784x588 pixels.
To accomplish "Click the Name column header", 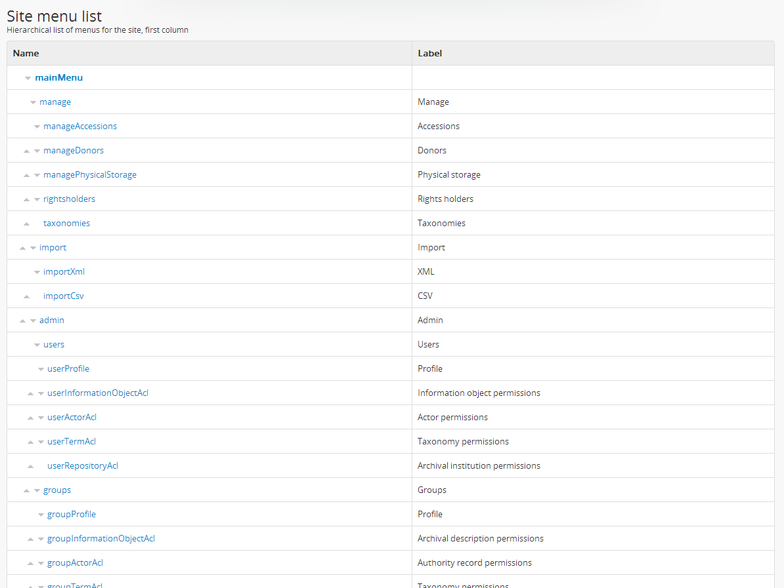I will click(x=26, y=53).
